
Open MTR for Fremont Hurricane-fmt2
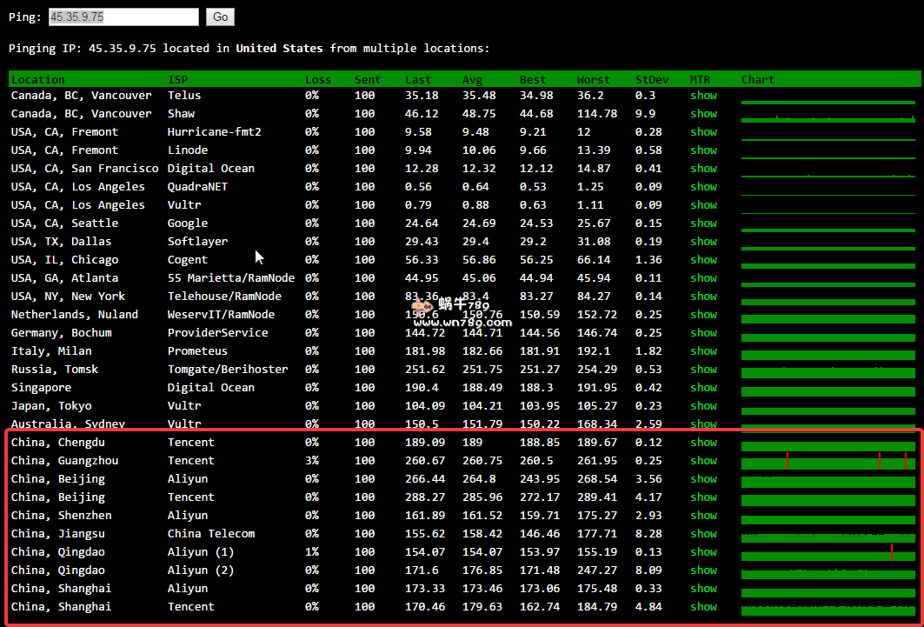click(703, 131)
